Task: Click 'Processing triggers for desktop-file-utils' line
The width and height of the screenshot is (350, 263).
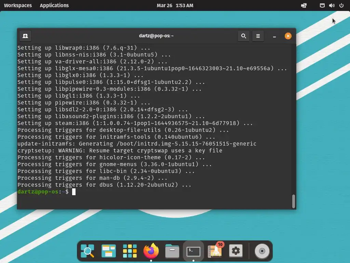Action: [x=123, y=130]
